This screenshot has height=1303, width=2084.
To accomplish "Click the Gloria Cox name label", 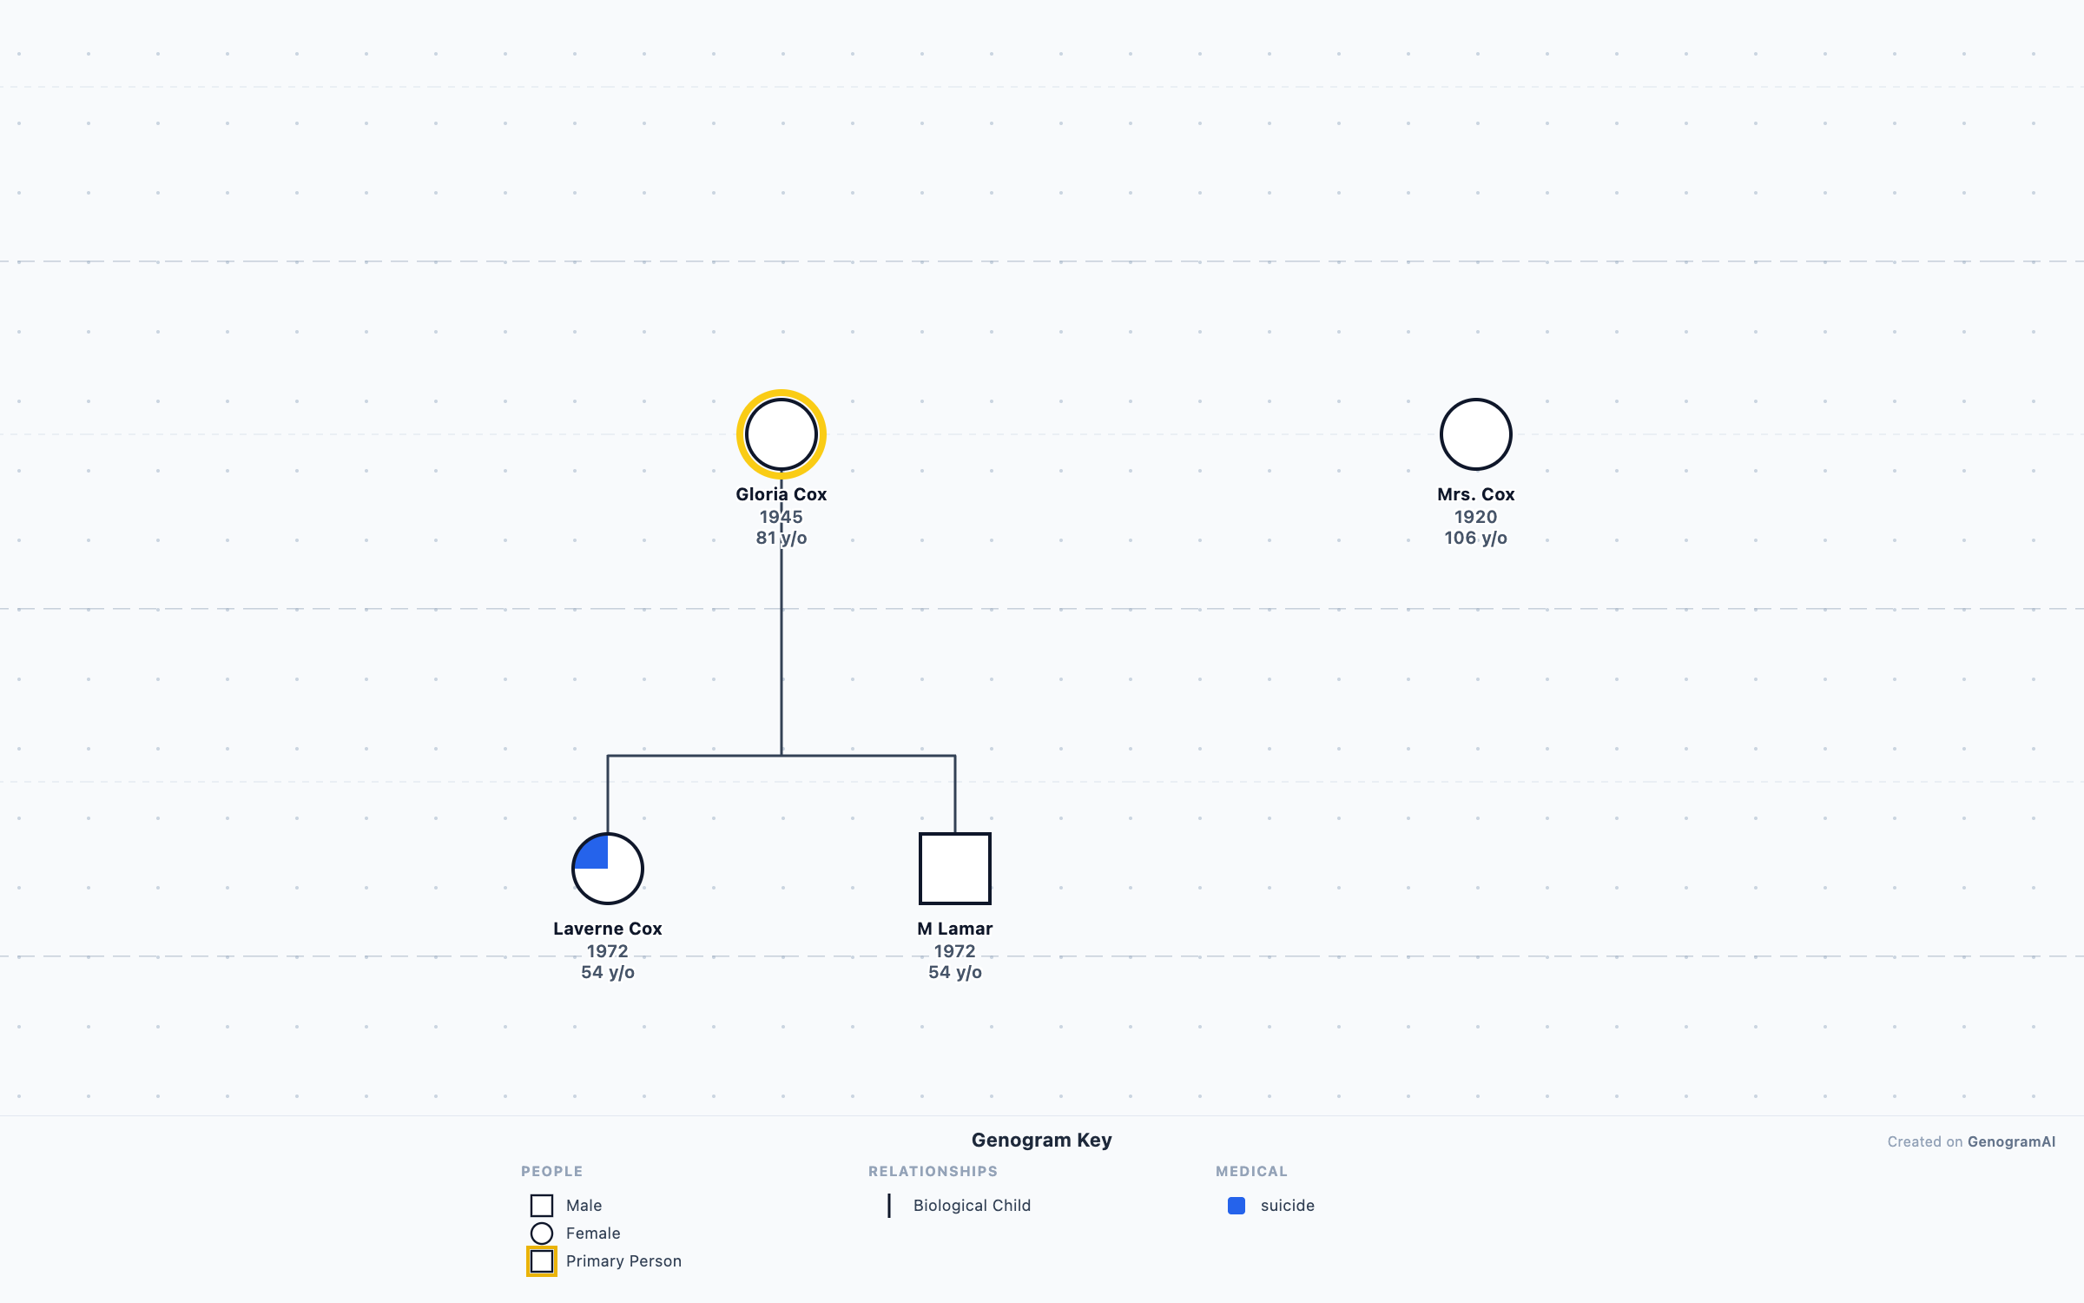I will point(781,493).
